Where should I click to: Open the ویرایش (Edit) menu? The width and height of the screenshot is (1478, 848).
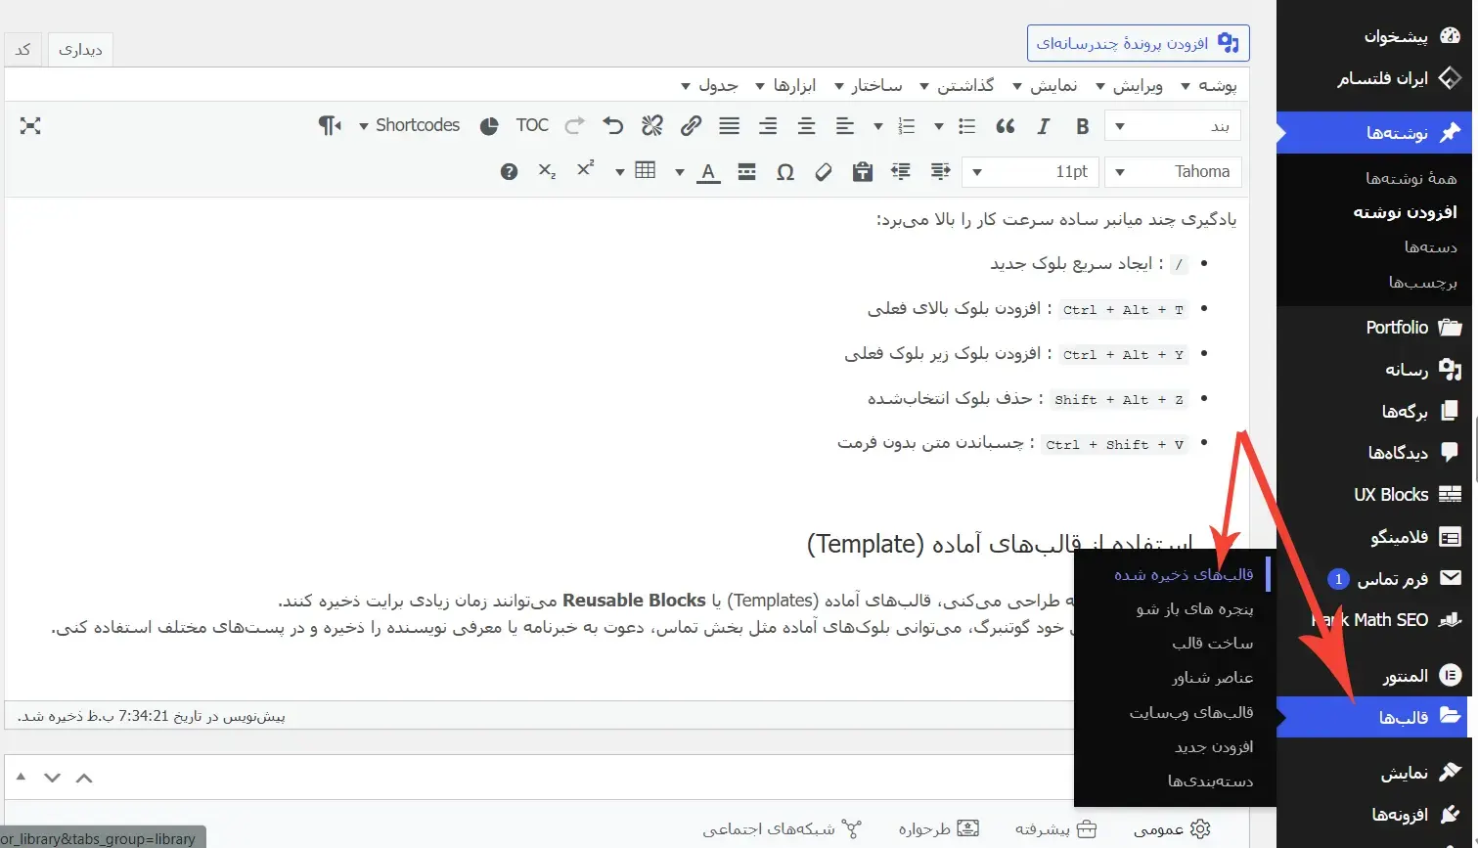pyautogui.click(x=1130, y=86)
